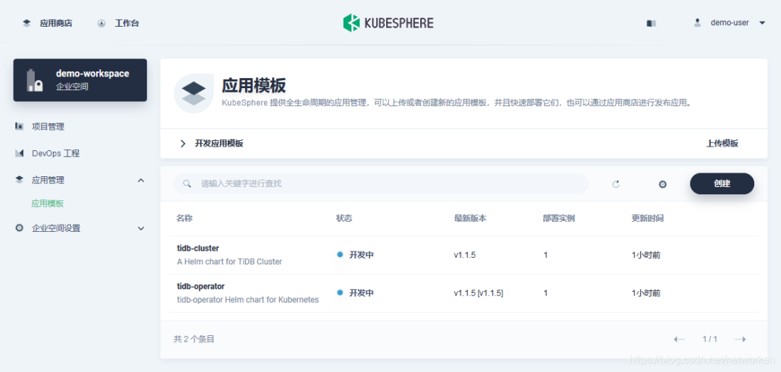Click the 应用管理 layers icon
Viewport: 781px width, 372px height.
(x=20, y=180)
